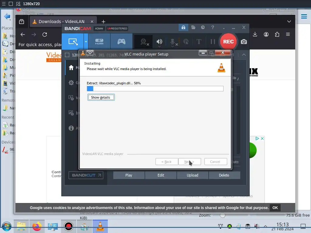The height and width of the screenshot is (233, 311).
Task: Click Bandicam Upload button
Action: point(192,175)
